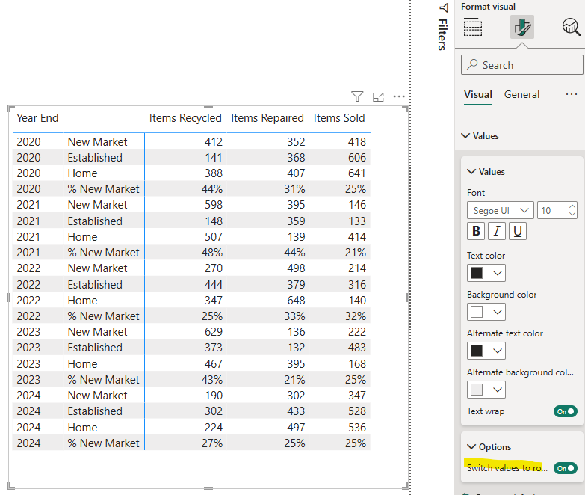585x495 pixels.
Task: Open the visual filter icon above the table
Action: (357, 96)
